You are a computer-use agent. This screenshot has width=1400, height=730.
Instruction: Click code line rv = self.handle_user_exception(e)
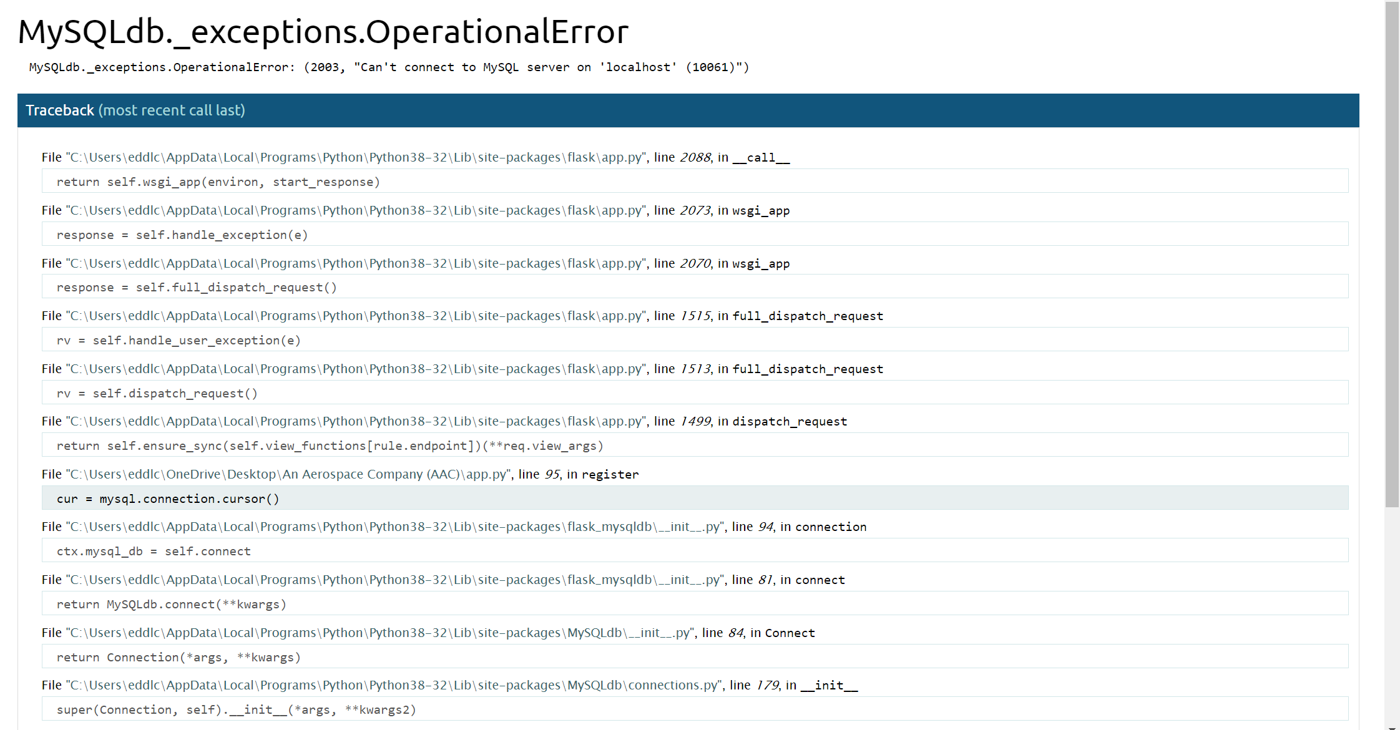pos(695,340)
